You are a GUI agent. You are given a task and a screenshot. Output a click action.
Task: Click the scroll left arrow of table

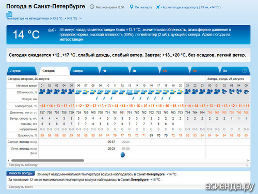tap(9, 160)
